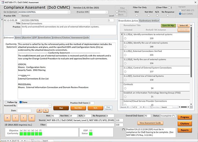Mark practice as Met

pos(61,108)
